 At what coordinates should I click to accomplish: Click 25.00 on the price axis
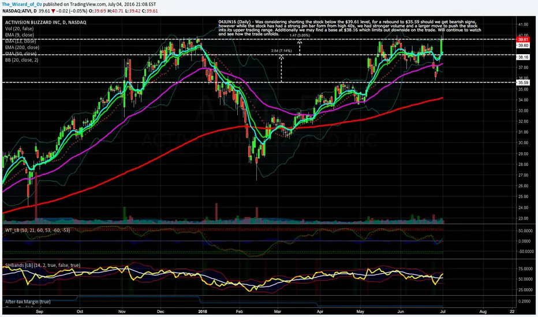coord(523,197)
